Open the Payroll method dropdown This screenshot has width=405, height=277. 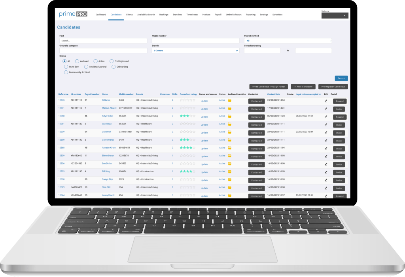pyautogui.click(x=288, y=41)
